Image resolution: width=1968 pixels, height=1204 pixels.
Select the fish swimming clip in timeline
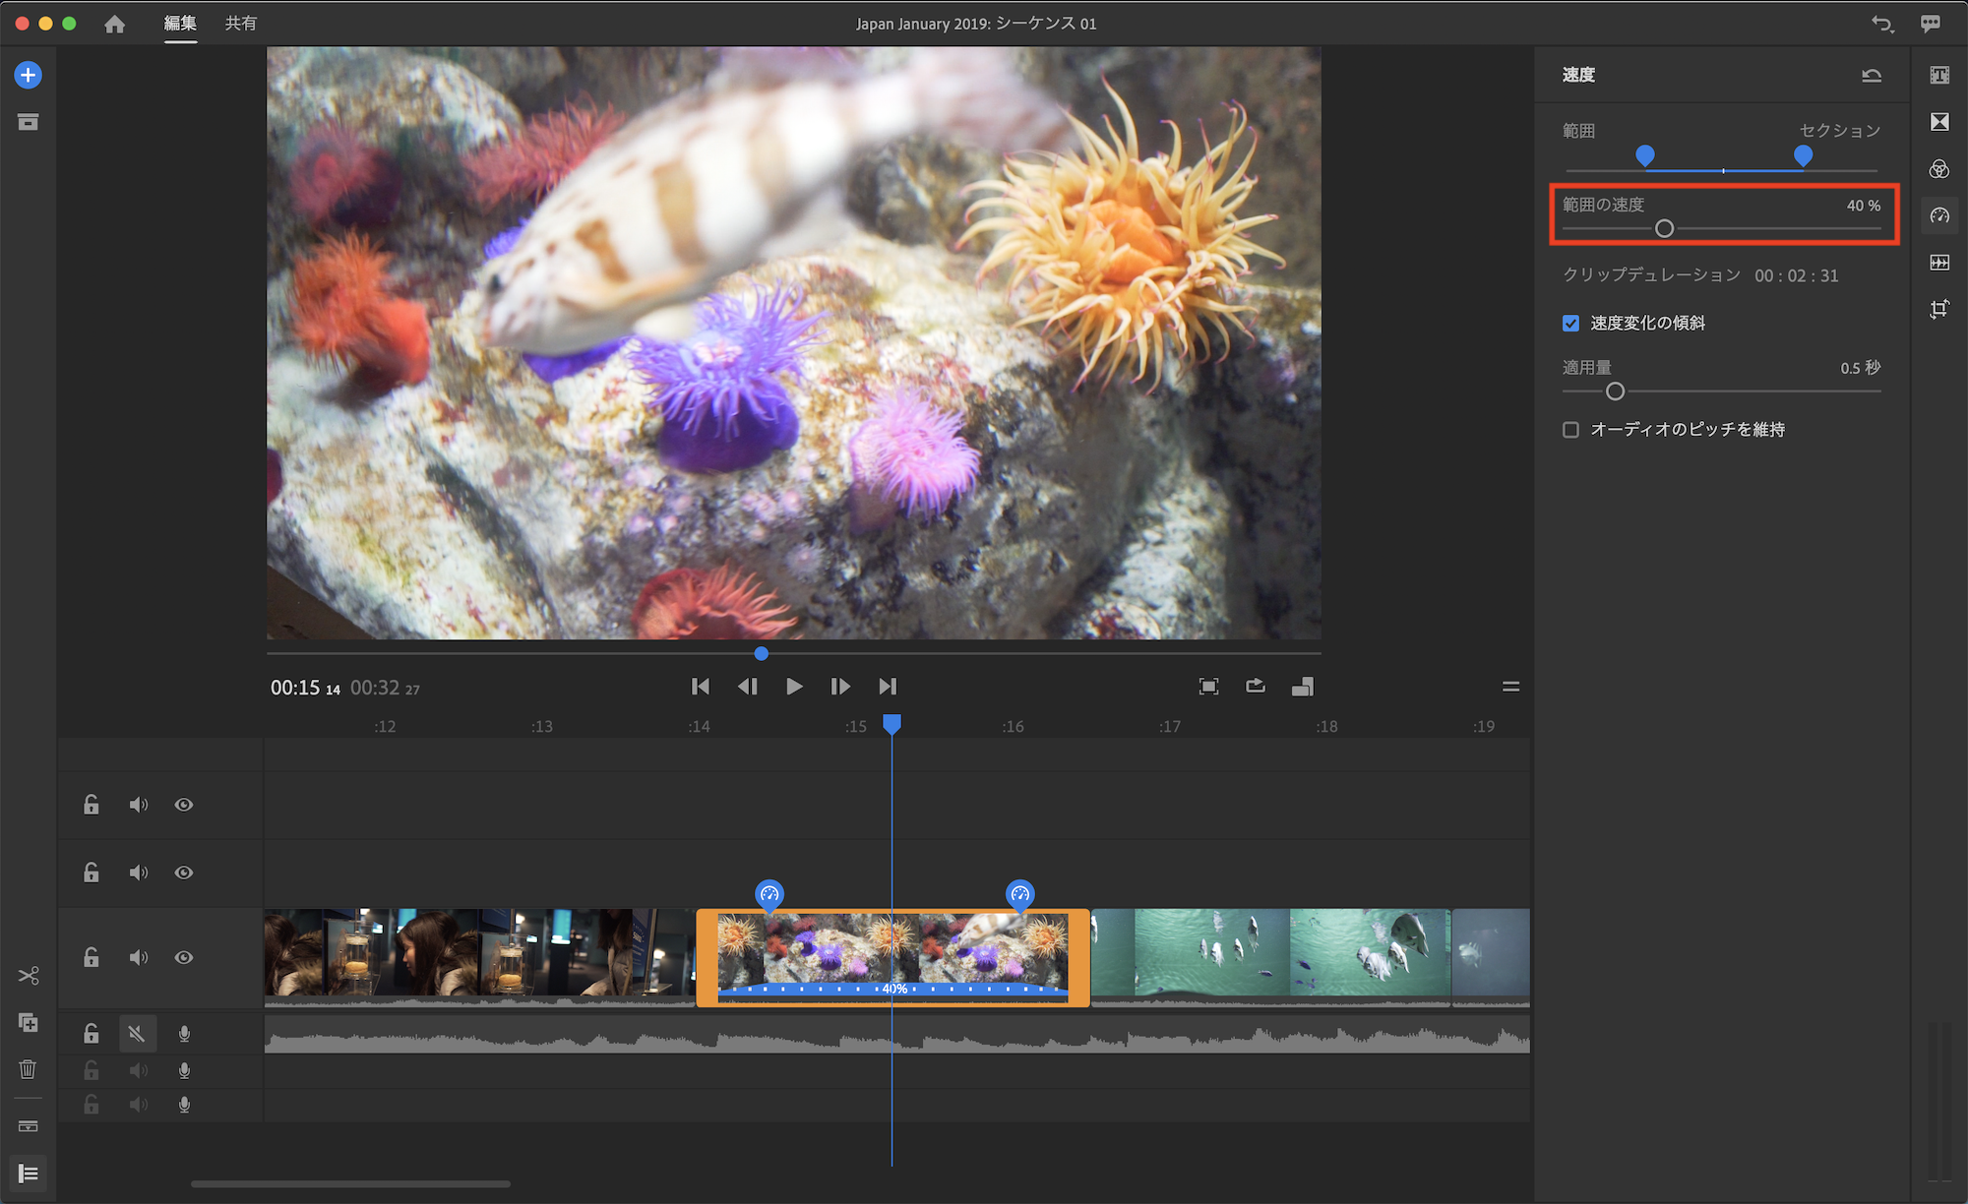click(x=1269, y=954)
